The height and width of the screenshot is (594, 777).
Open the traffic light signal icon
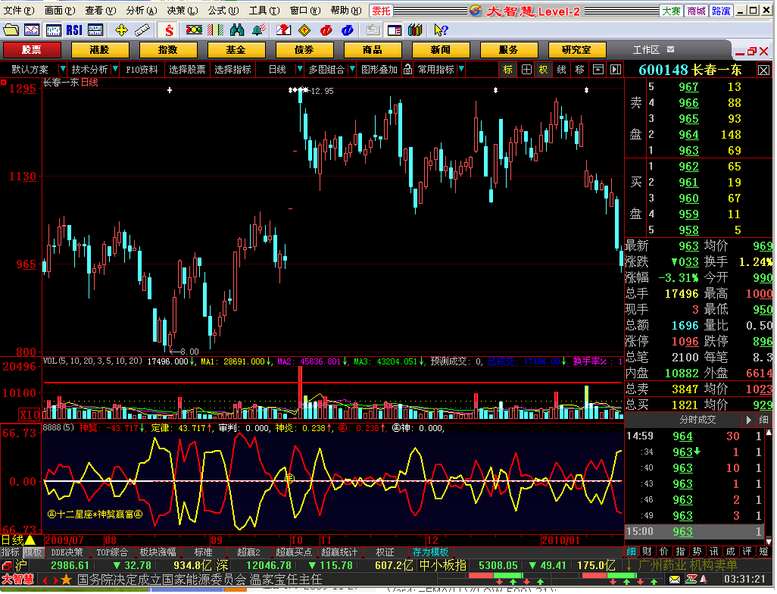(x=194, y=30)
